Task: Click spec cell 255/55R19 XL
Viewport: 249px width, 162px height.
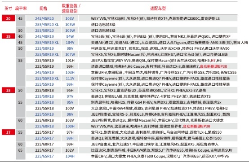Action: click(47, 79)
